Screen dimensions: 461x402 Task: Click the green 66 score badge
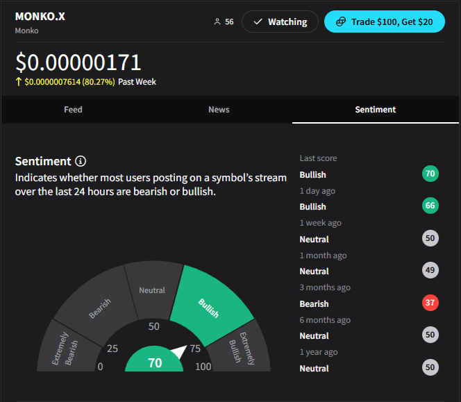pyautogui.click(x=430, y=206)
